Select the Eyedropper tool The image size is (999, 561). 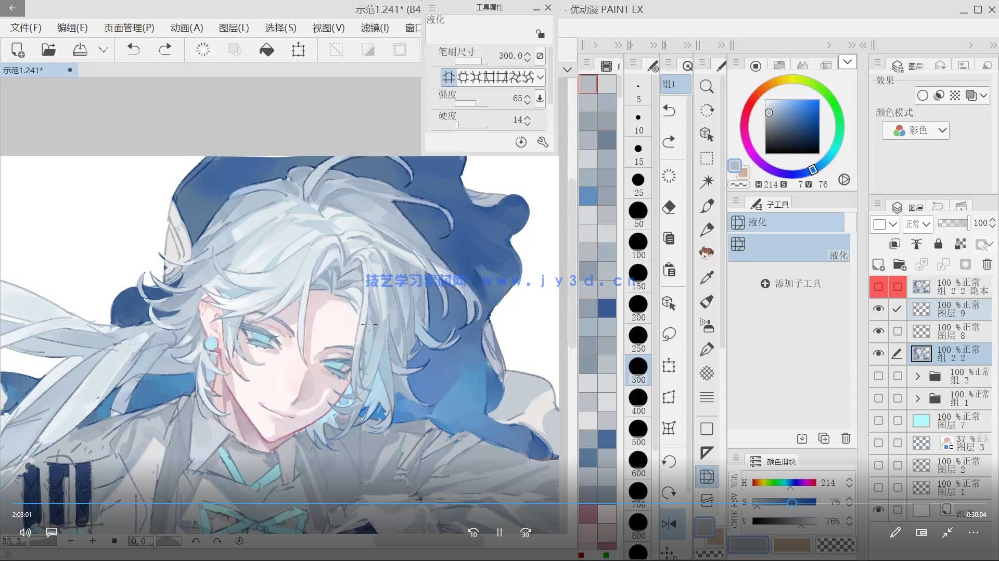[x=706, y=278]
